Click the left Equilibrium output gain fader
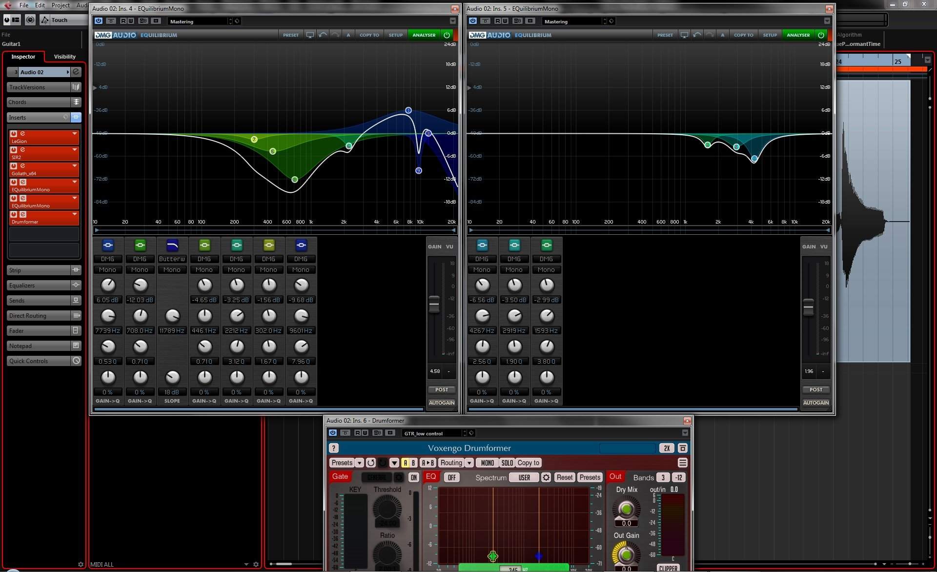 pos(434,304)
